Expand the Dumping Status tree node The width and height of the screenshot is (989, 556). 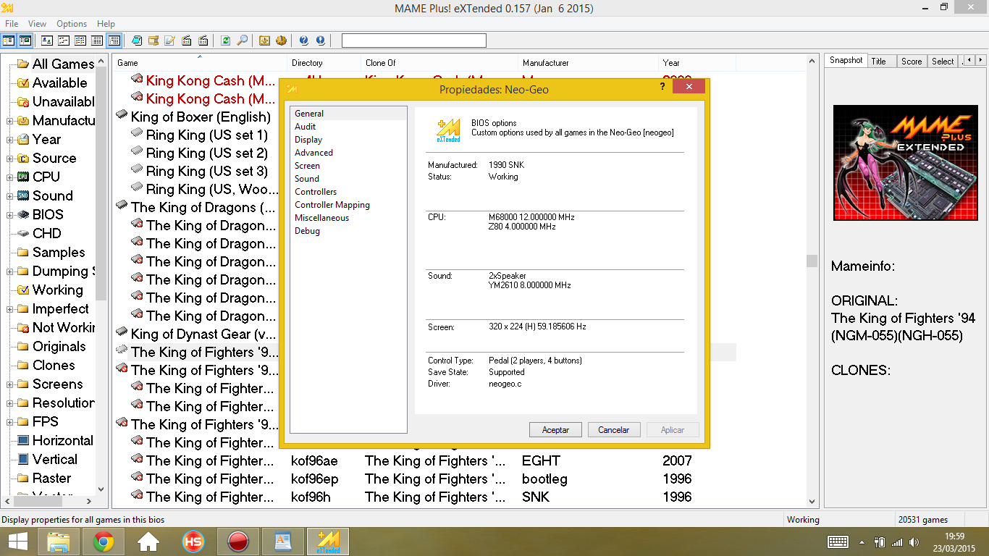[10, 271]
